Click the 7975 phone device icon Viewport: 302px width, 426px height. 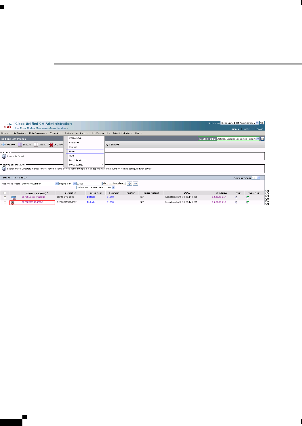13,203
